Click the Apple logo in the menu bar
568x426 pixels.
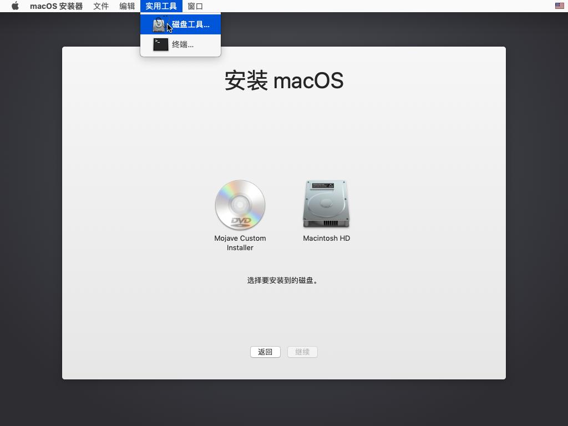coord(15,6)
